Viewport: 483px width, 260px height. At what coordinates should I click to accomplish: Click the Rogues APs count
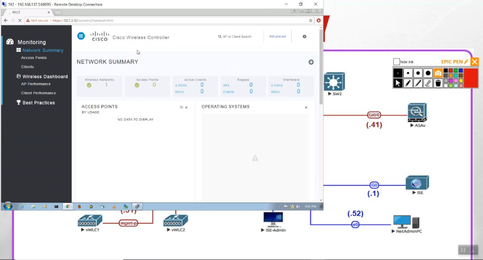coord(251,85)
